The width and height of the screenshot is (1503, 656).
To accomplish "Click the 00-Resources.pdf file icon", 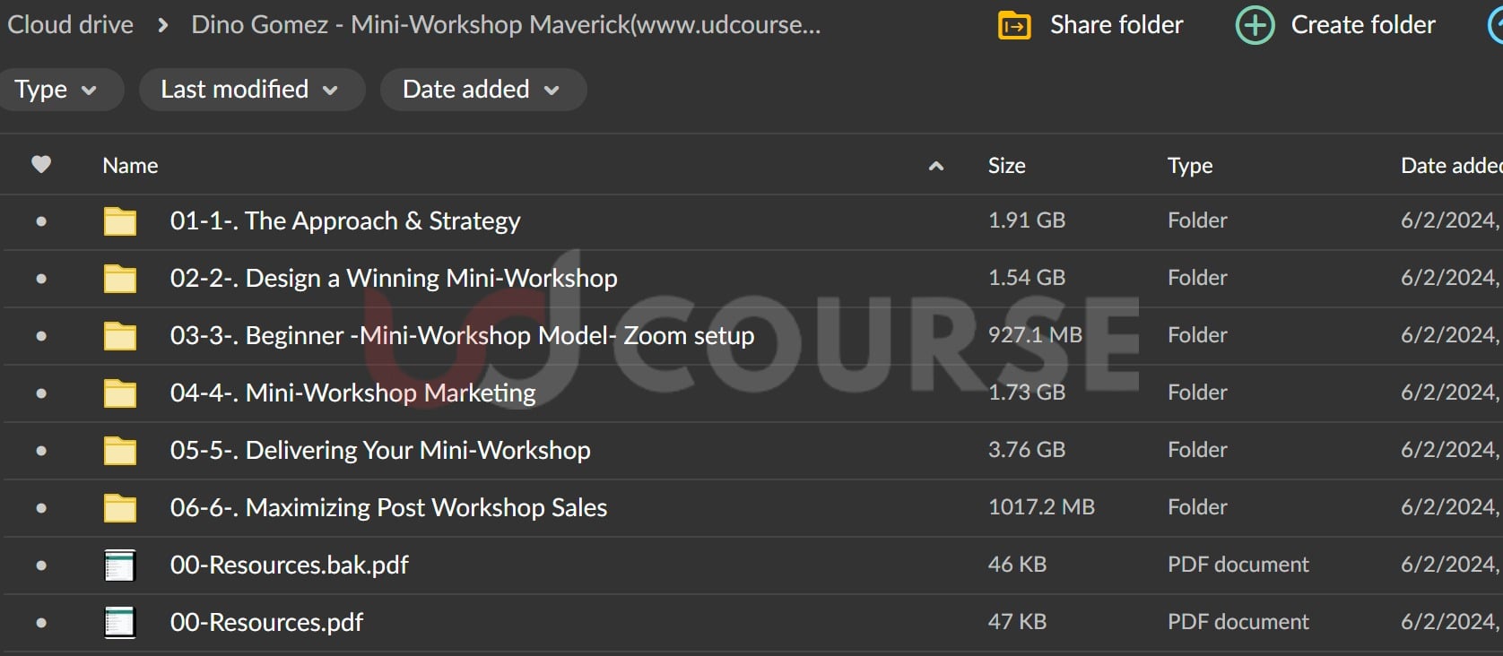I will (120, 623).
